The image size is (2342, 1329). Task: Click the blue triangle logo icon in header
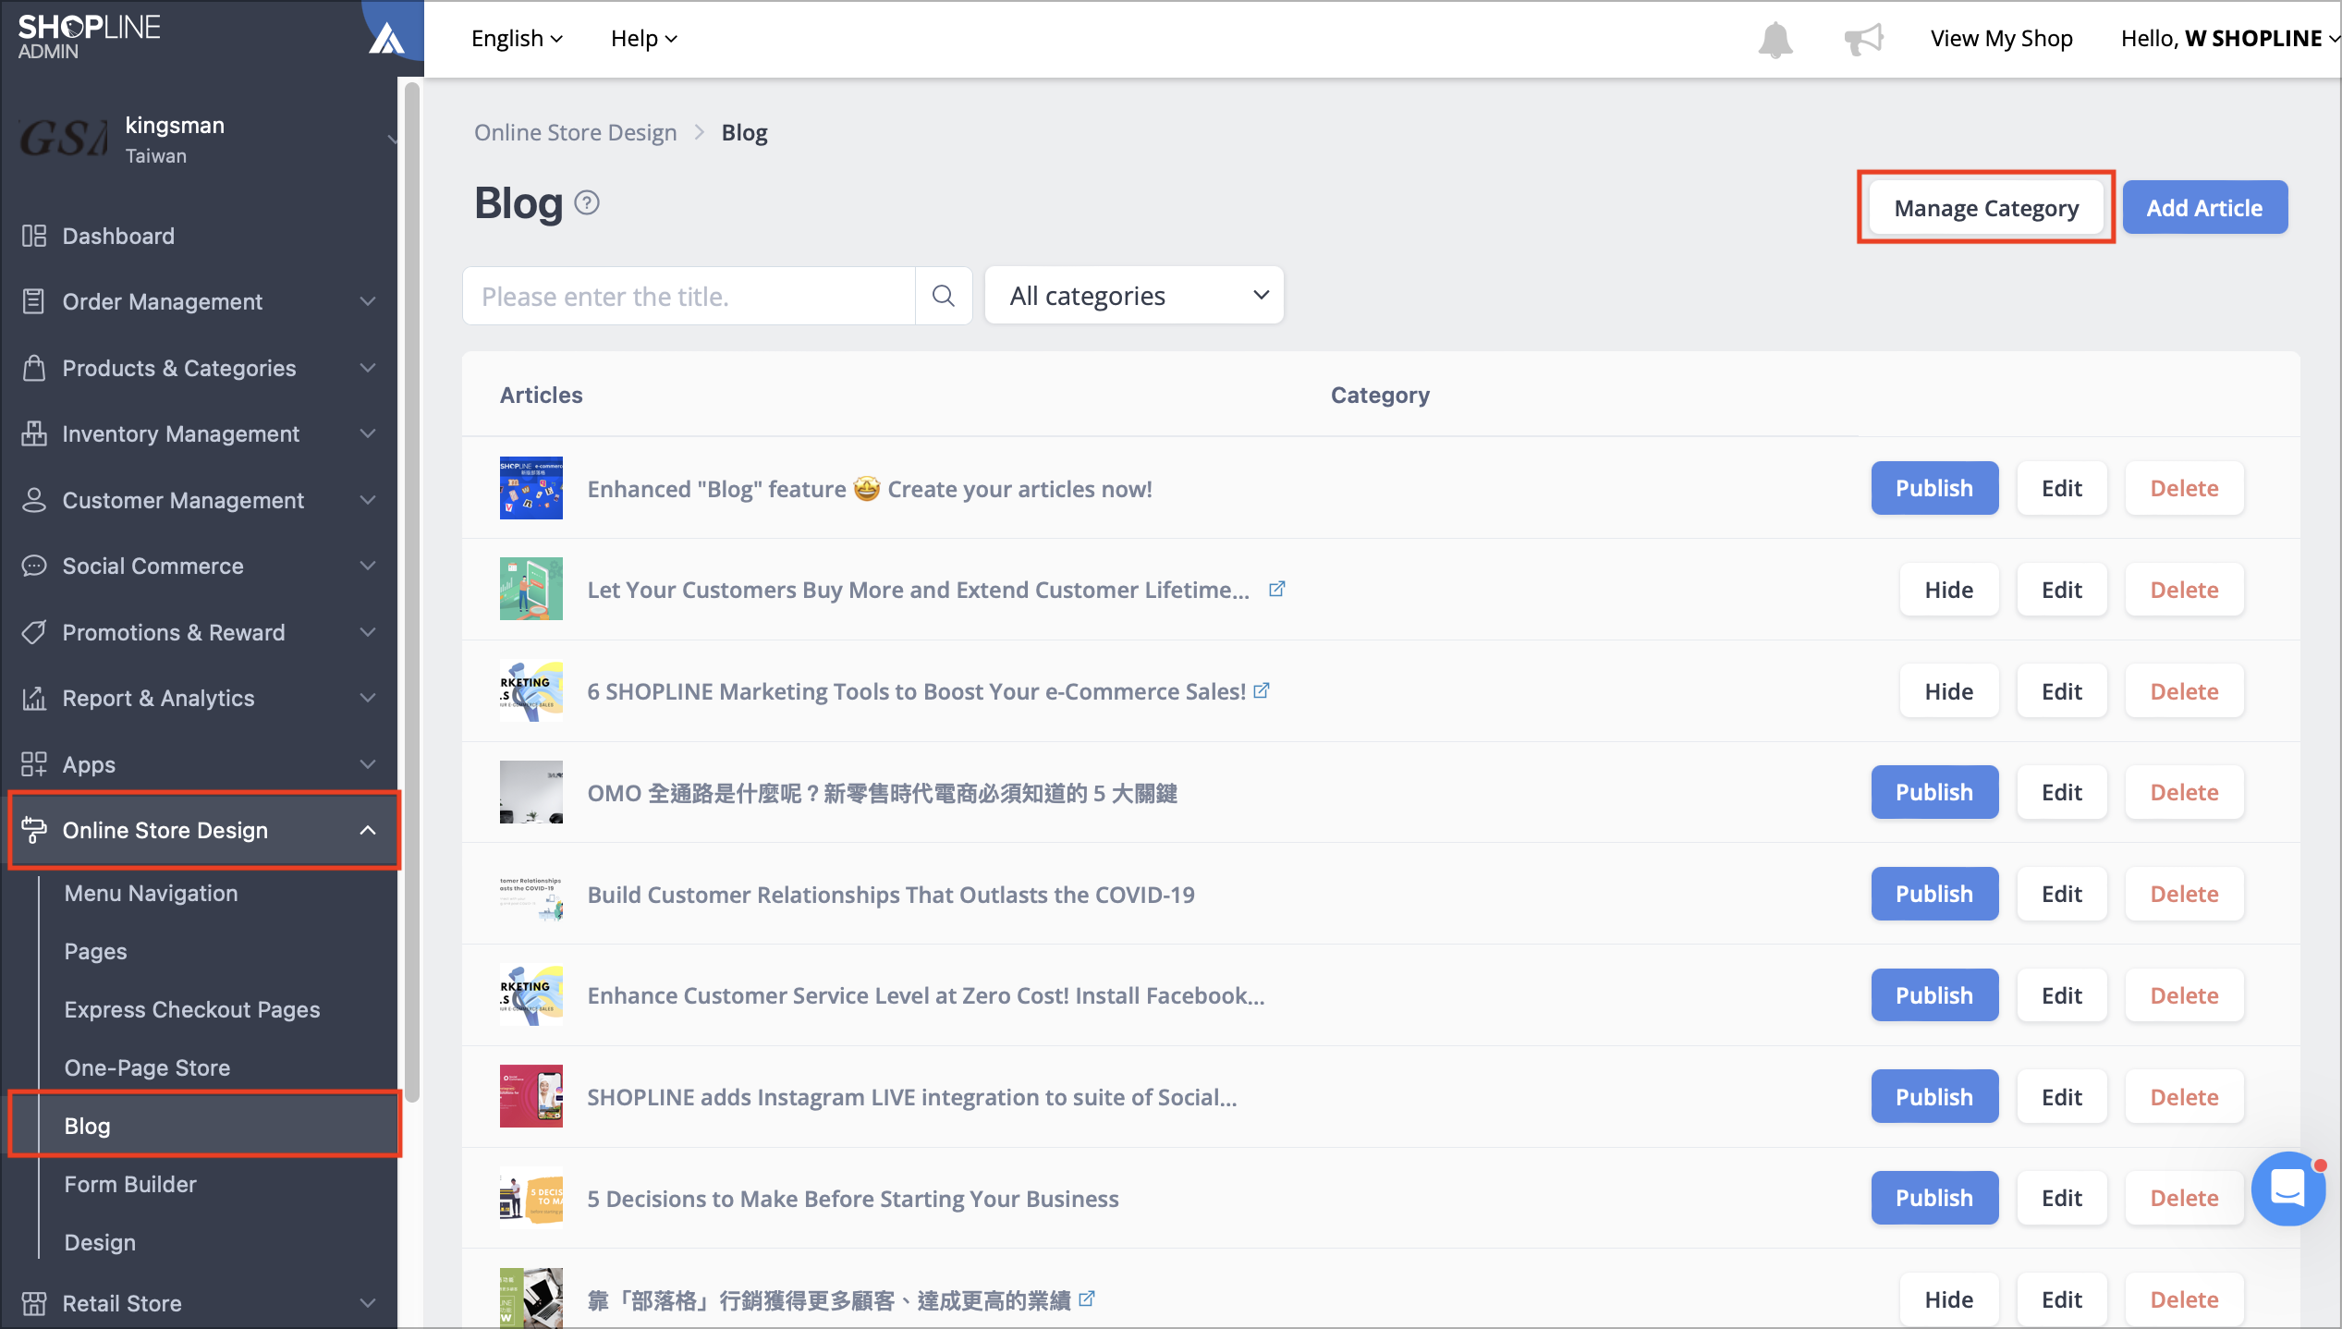point(386,39)
